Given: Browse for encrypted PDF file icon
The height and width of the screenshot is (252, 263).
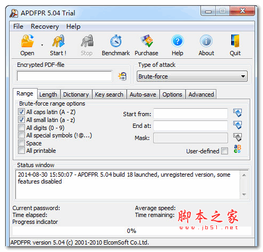Looking at the screenshot, I should (x=122, y=76).
